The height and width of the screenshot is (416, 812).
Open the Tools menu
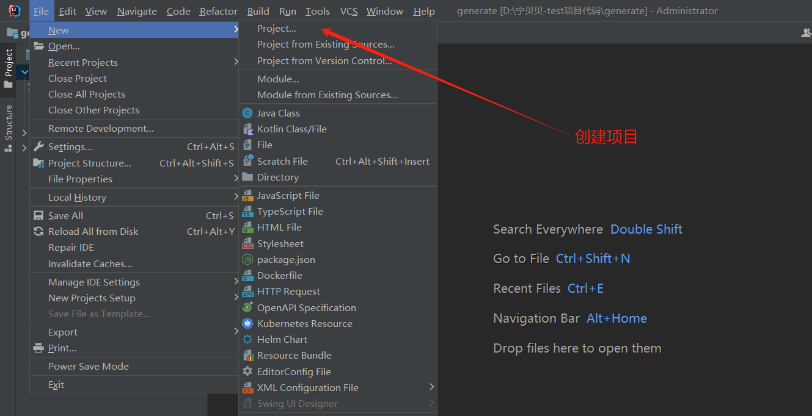tap(318, 11)
